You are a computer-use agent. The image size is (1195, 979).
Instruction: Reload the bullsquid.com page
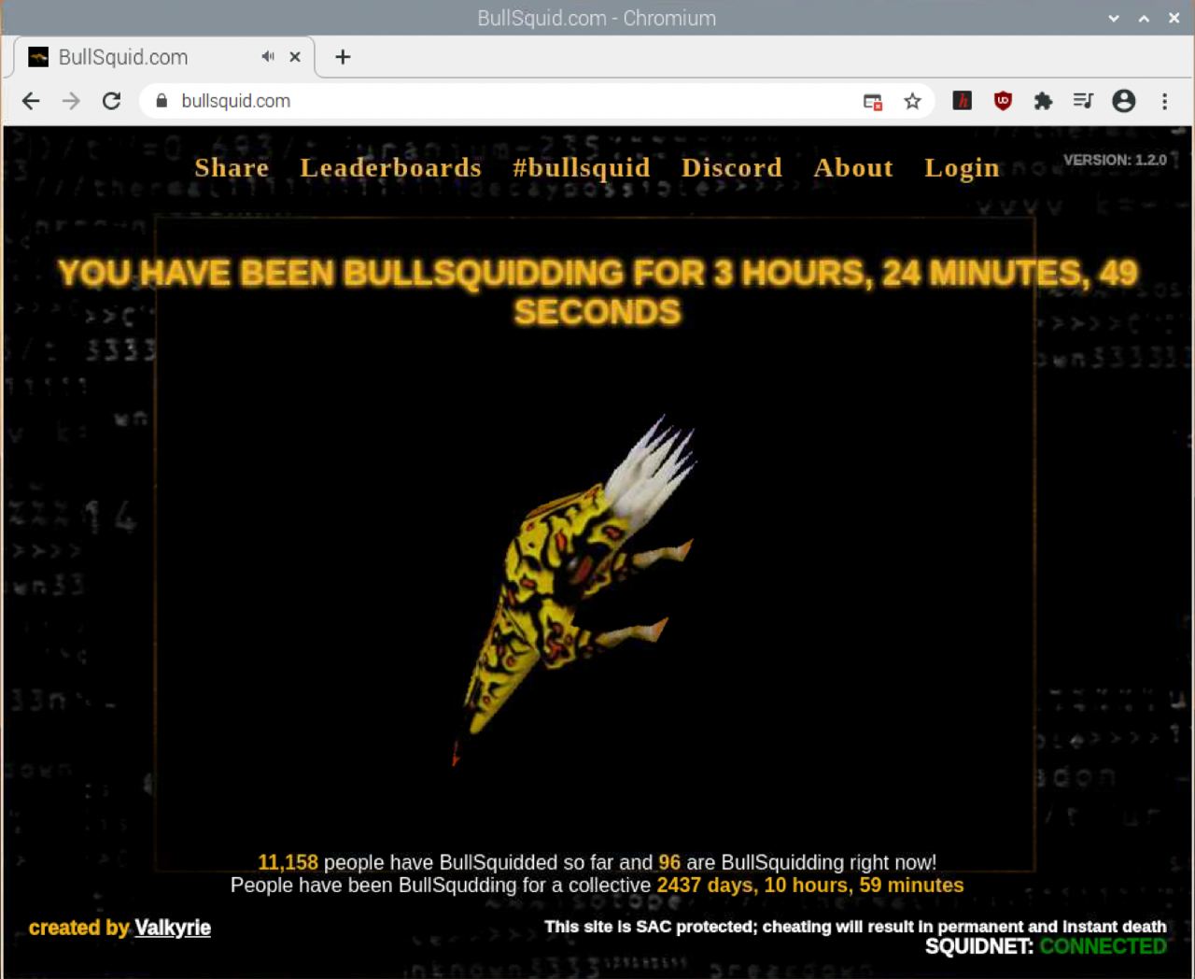pos(111,101)
